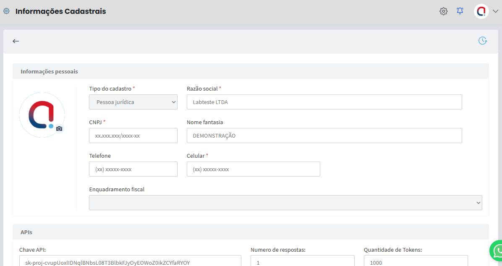Open the WhatsApp chat button
The height and width of the screenshot is (266, 502).
[x=498, y=251]
